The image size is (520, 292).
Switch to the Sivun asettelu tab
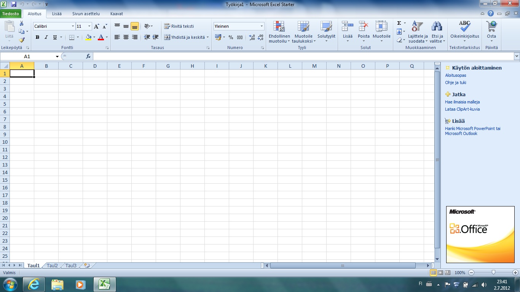pos(86,14)
